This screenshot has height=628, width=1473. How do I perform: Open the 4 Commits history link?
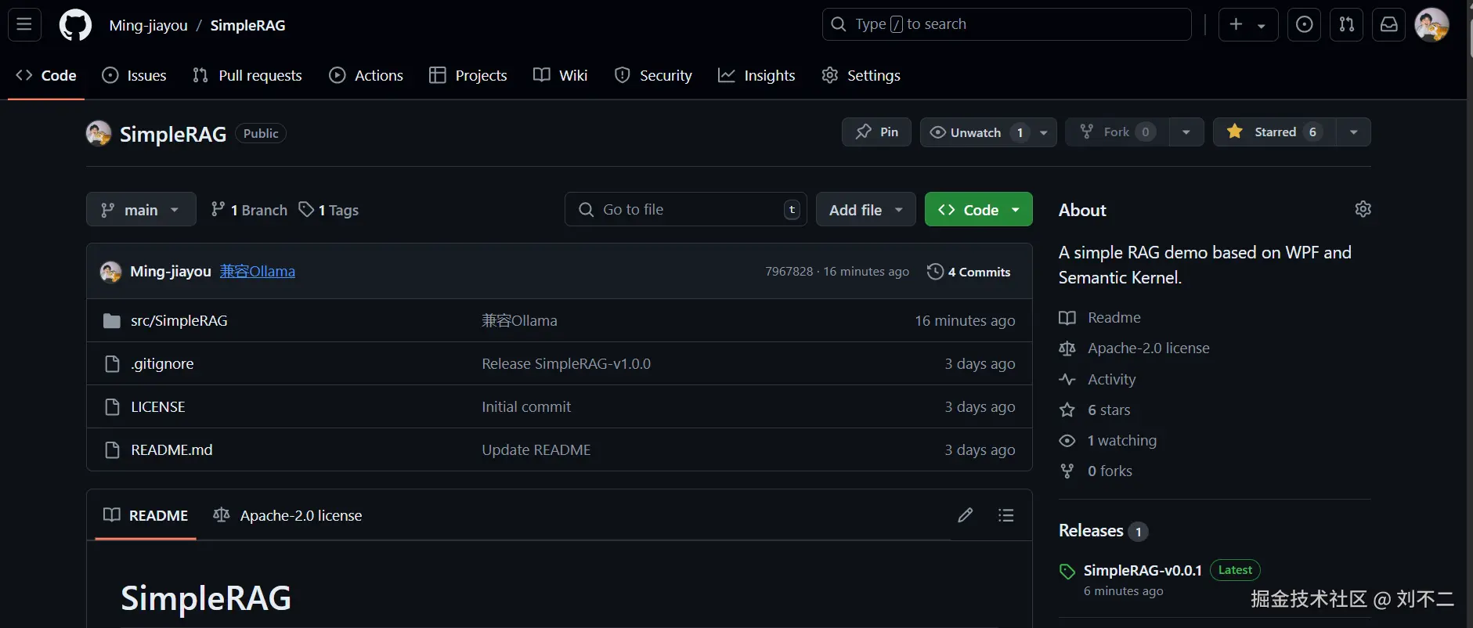(x=969, y=272)
